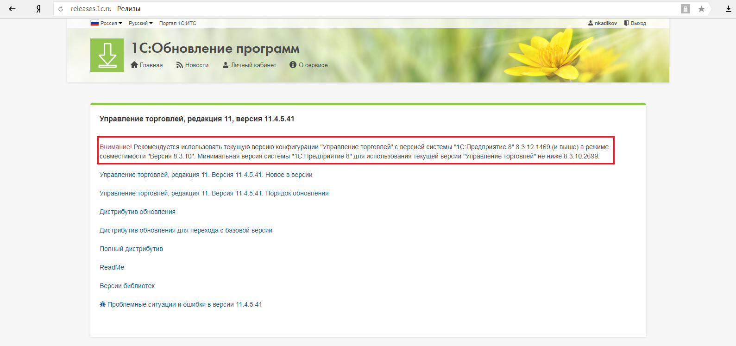
Task: Click the lock protection icon in address bar
Action: [x=686, y=9]
